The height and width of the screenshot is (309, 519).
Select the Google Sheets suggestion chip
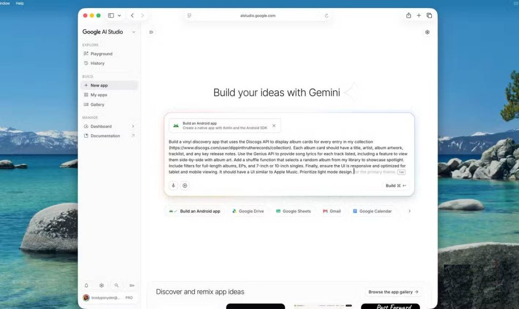[293, 211]
